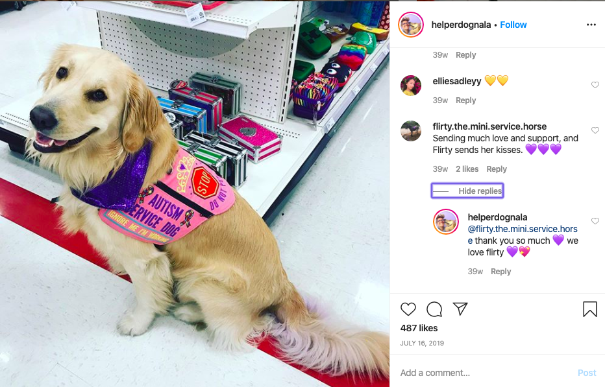
Task: Open flirty.the.mini.service.horse avatar
Action: (411, 131)
